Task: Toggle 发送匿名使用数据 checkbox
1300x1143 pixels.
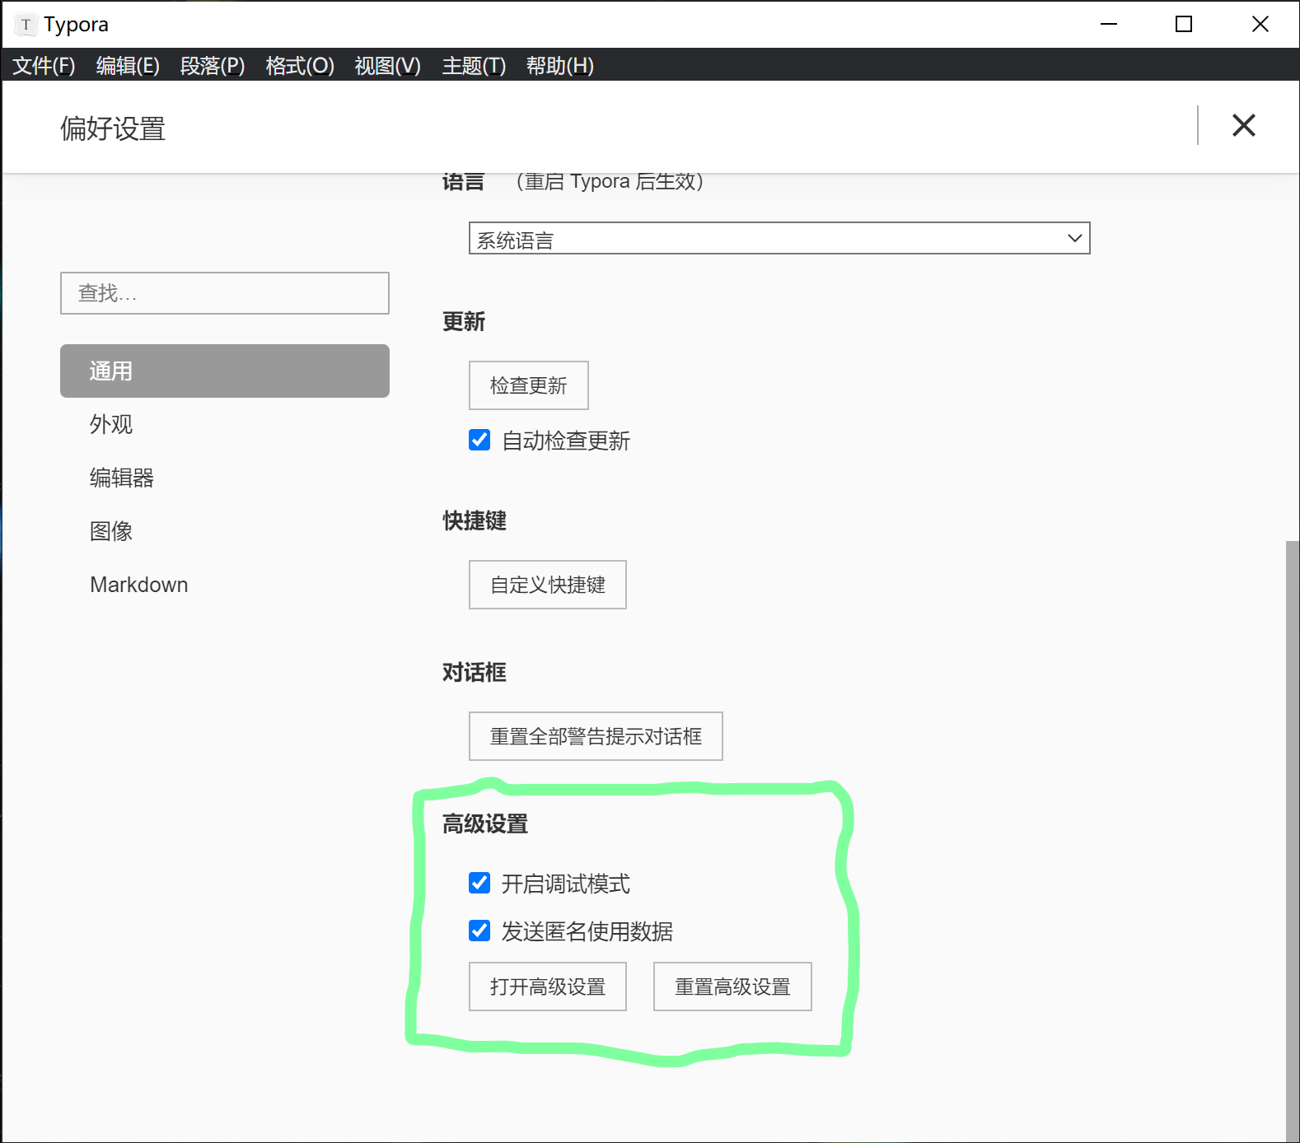Action: coord(479,931)
